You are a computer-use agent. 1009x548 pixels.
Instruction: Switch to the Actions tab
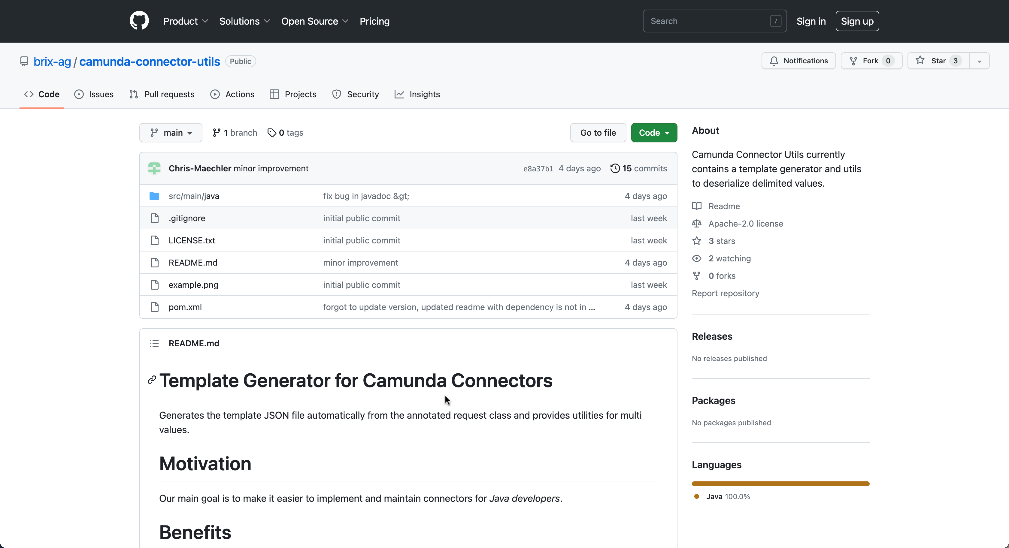pyautogui.click(x=232, y=94)
